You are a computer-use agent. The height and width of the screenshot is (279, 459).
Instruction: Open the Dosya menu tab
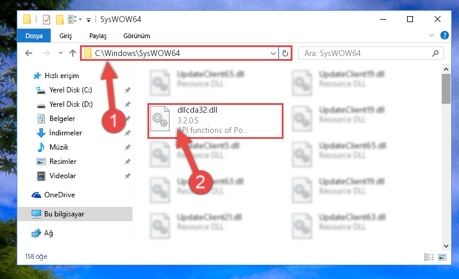[34, 36]
